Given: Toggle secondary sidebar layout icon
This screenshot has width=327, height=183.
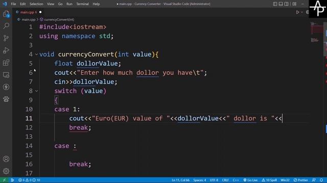Looking at the screenshot, I should point(287,4).
